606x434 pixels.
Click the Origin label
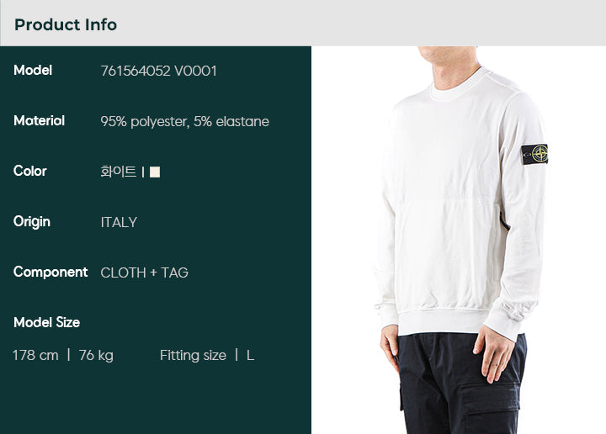pos(32,222)
